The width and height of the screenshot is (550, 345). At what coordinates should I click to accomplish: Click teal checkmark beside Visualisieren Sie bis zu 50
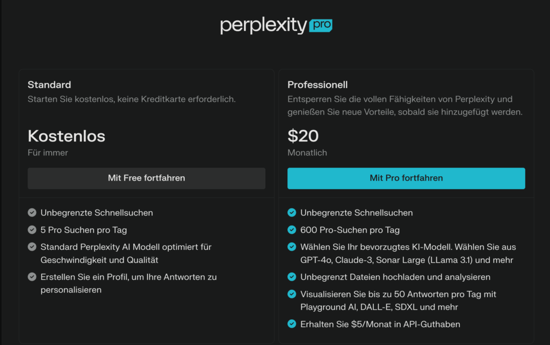[292, 294]
